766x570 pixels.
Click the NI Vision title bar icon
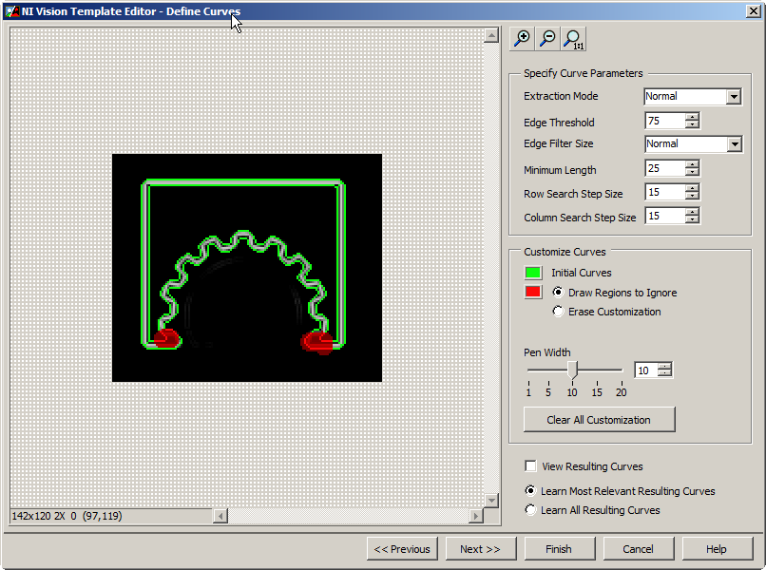(x=12, y=11)
